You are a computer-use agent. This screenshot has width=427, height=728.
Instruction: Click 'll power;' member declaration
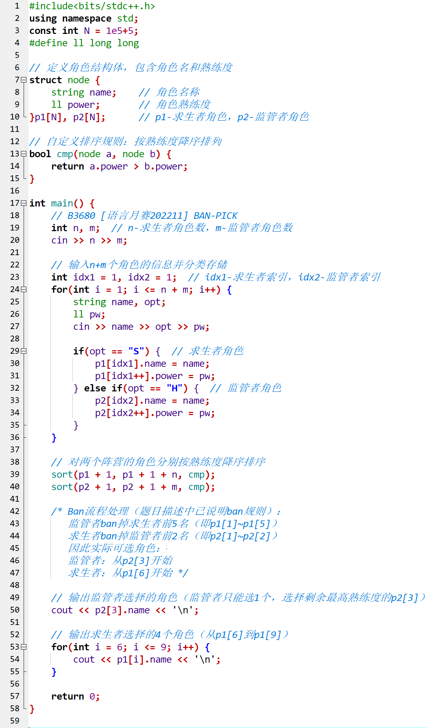[75, 105]
